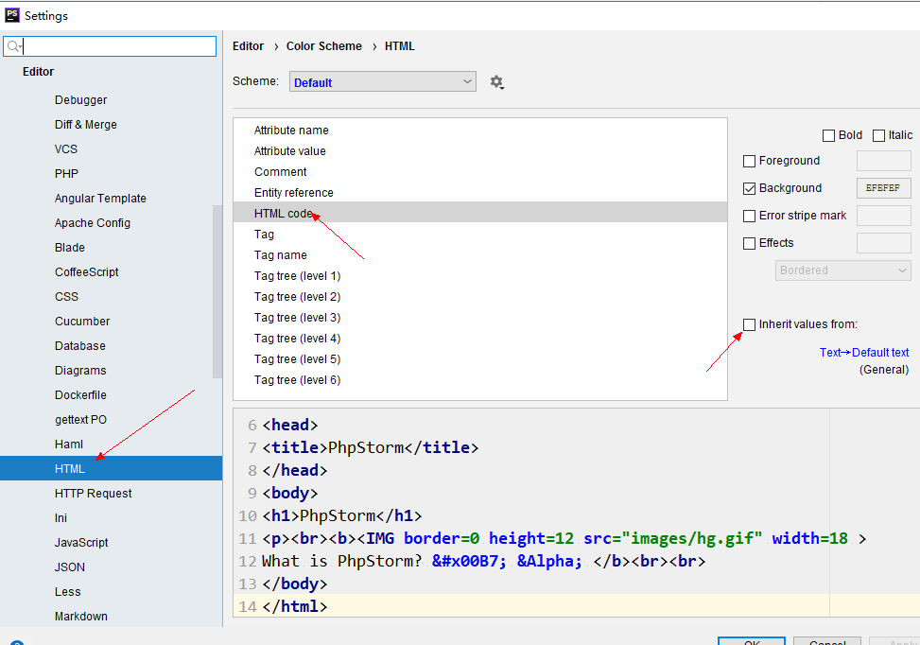This screenshot has height=645, width=920.
Task: Select Entity reference in the list
Action: point(480,193)
